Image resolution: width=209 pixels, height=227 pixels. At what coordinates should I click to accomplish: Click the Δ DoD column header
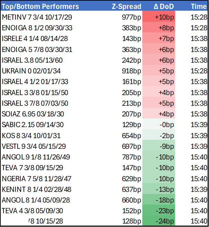point(163,7)
